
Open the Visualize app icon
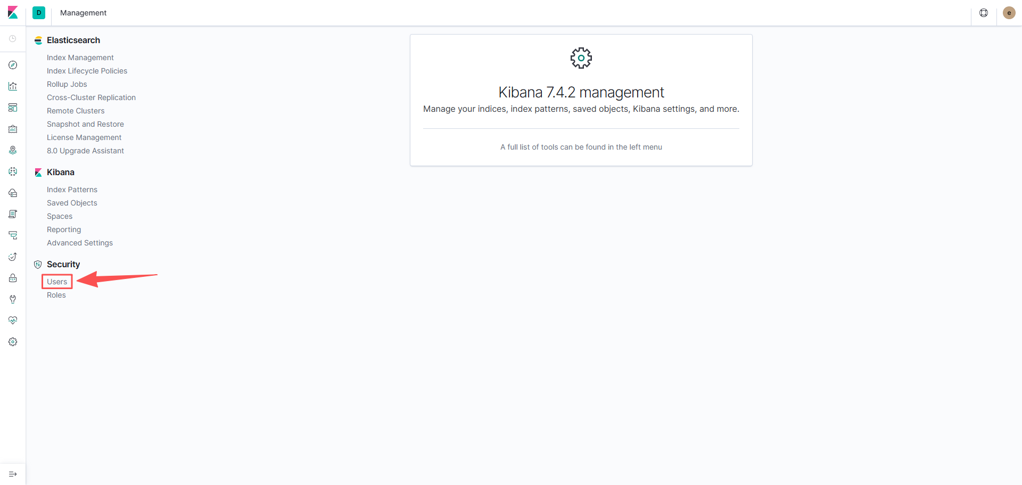click(13, 86)
